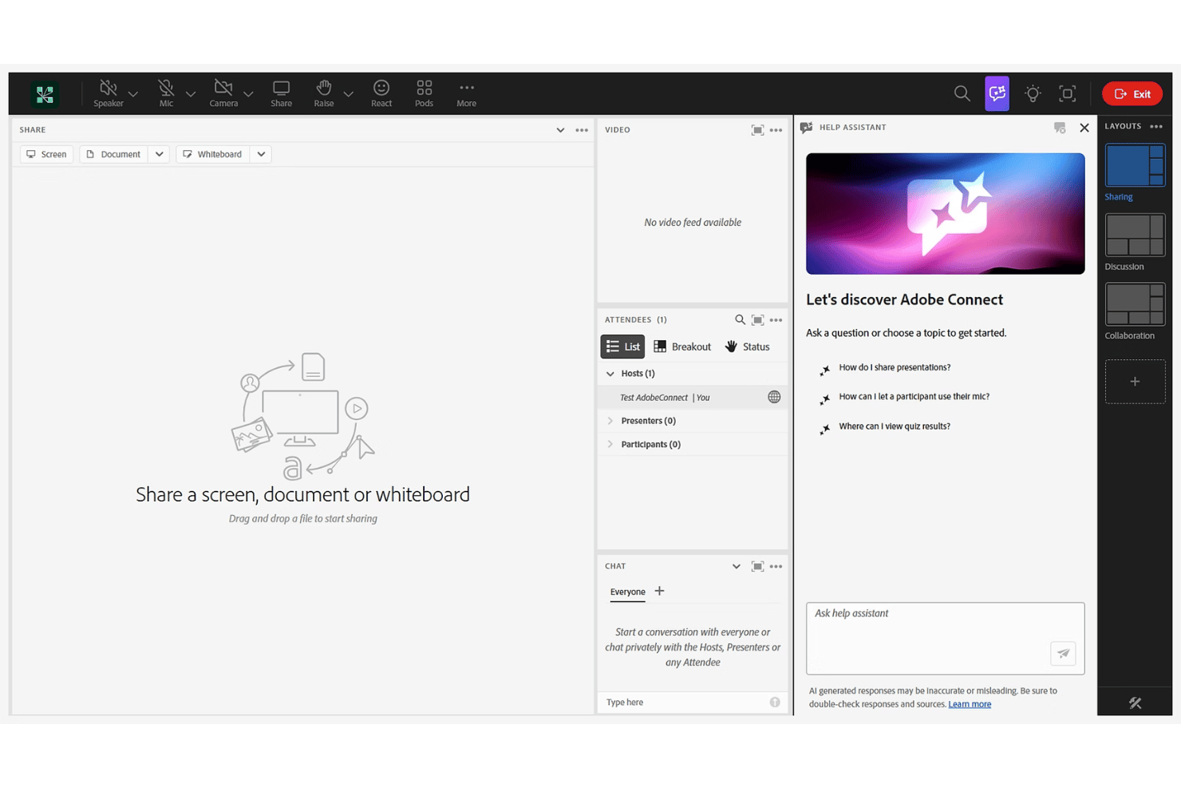Screen dimensions: 1181x788
Task: Unmute the Mic button
Action: click(166, 93)
